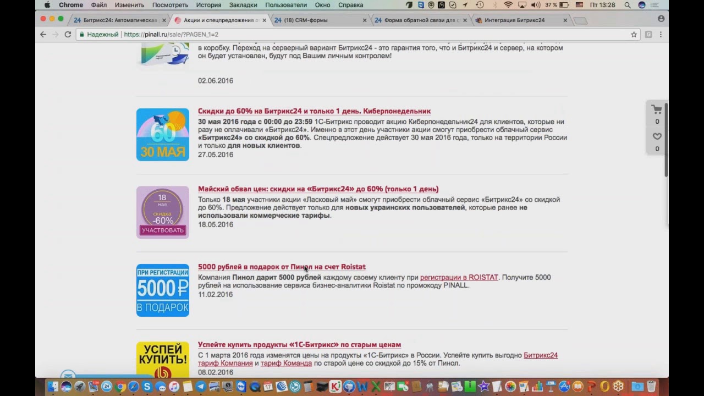Screen dimensions: 704x396
Task: Open the Chrome three-dot menu
Action: click(x=661, y=34)
